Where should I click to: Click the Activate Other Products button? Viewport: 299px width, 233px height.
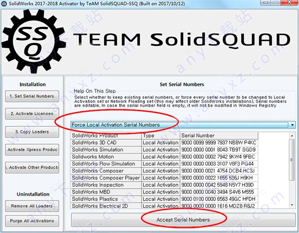point(32,168)
